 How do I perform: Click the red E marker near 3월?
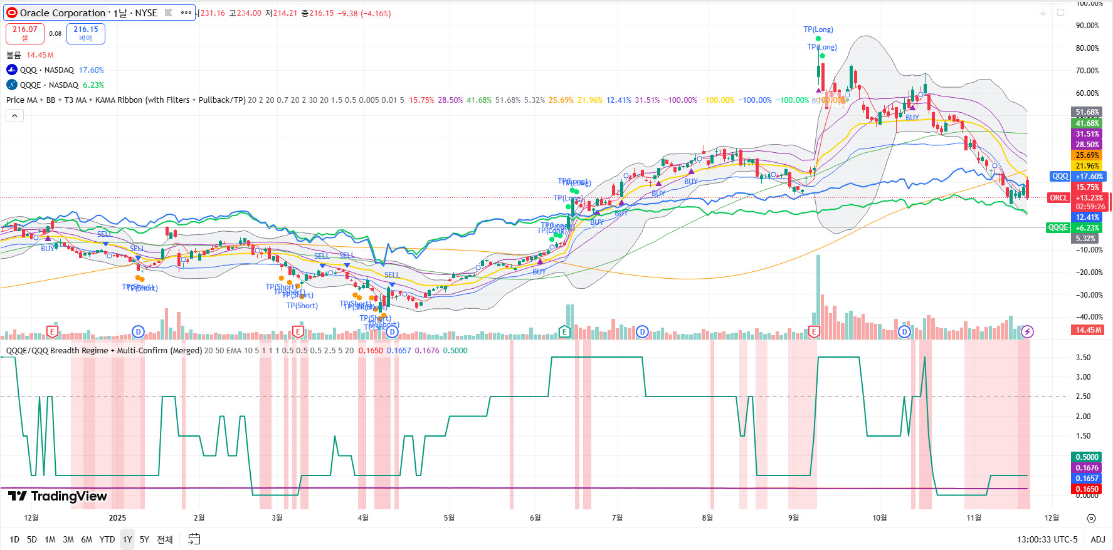pos(298,332)
